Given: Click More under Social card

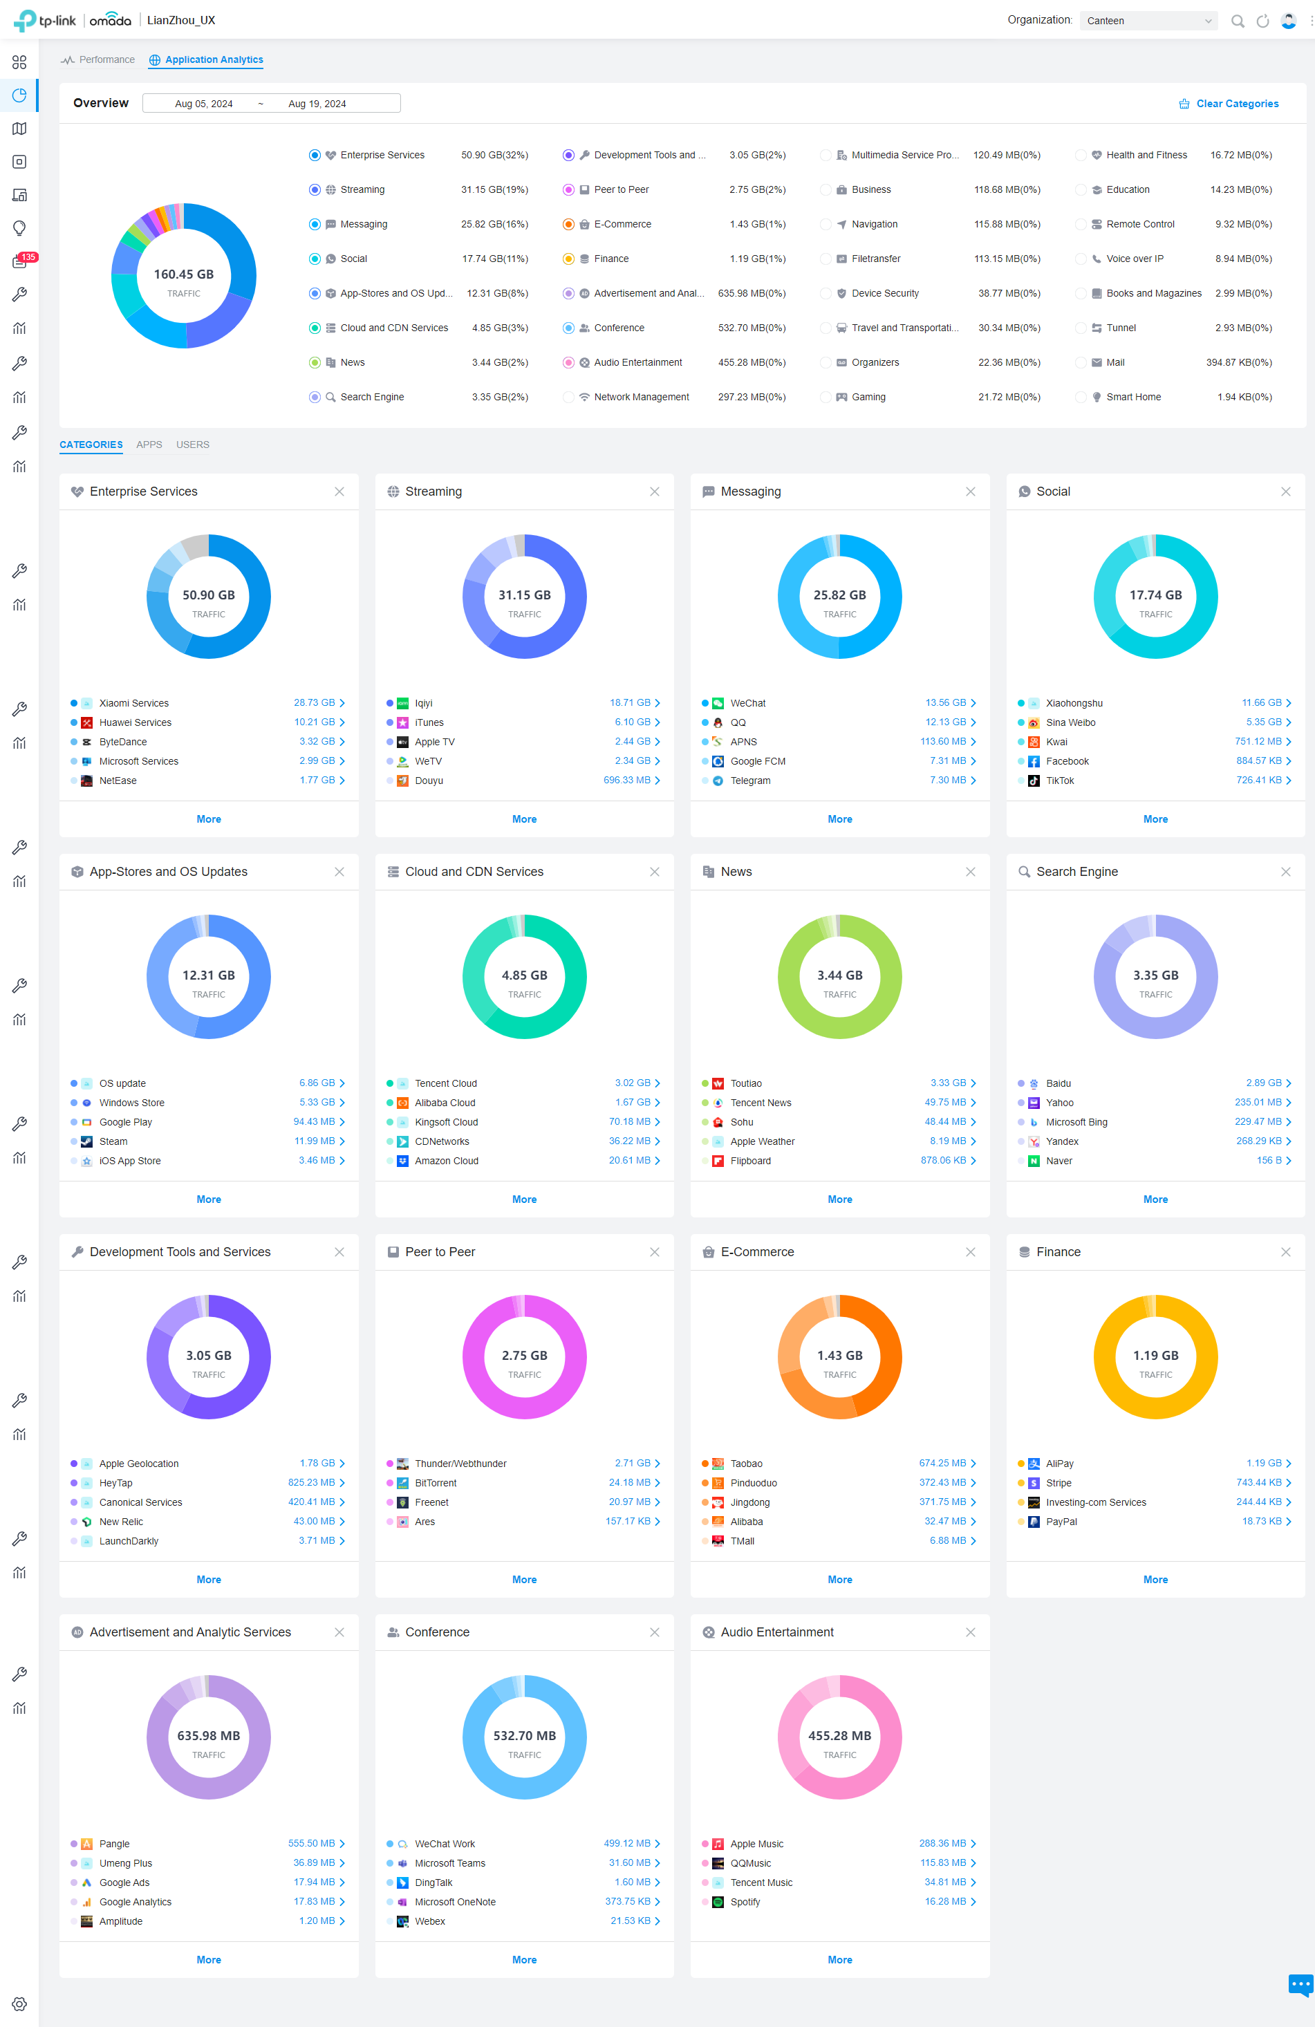Looking at the screenshot, I should click(1155, 819).
